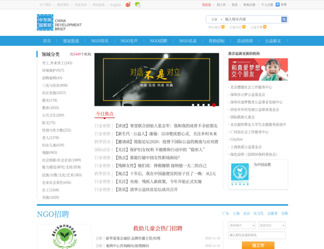Open 救助儿童会热门招聘 heading link
324x249 pixels.
coord(158,229)
